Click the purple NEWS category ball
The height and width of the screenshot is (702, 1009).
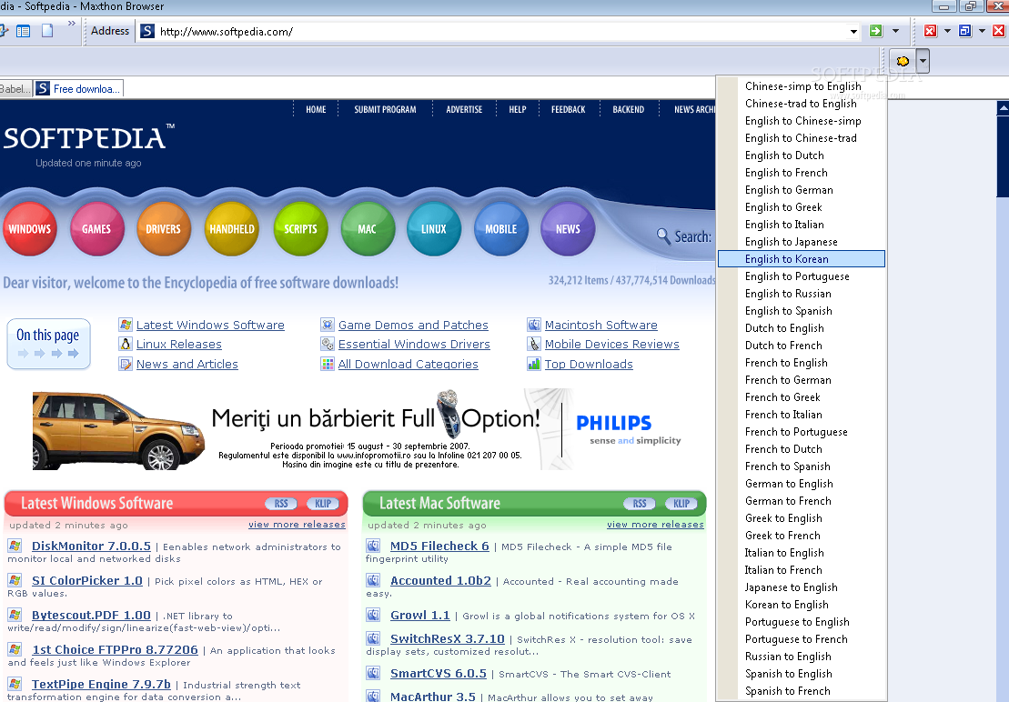[x=568, y=229]
